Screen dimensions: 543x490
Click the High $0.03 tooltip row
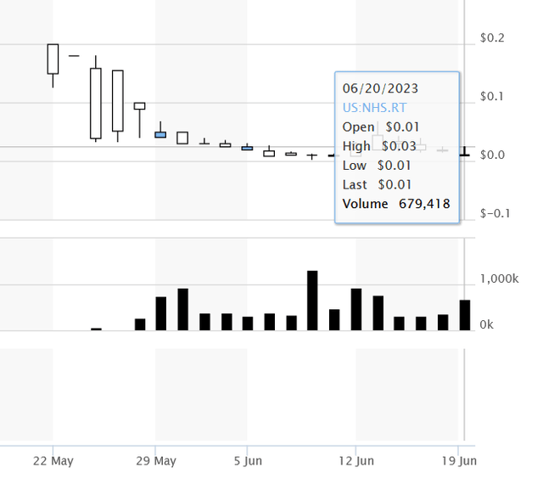pyautogui.click(x=379, y=146)
